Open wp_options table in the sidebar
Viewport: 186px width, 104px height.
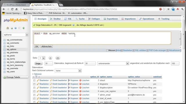click(12, 49)
